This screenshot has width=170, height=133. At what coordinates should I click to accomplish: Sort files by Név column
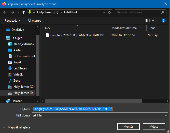click(48, 28)
